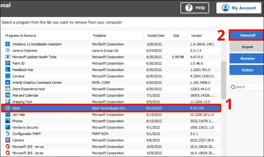Click the Microsoft 365 es-es icon
The height and width of the screenshot is (157, 264).
(x=8, y=153)
